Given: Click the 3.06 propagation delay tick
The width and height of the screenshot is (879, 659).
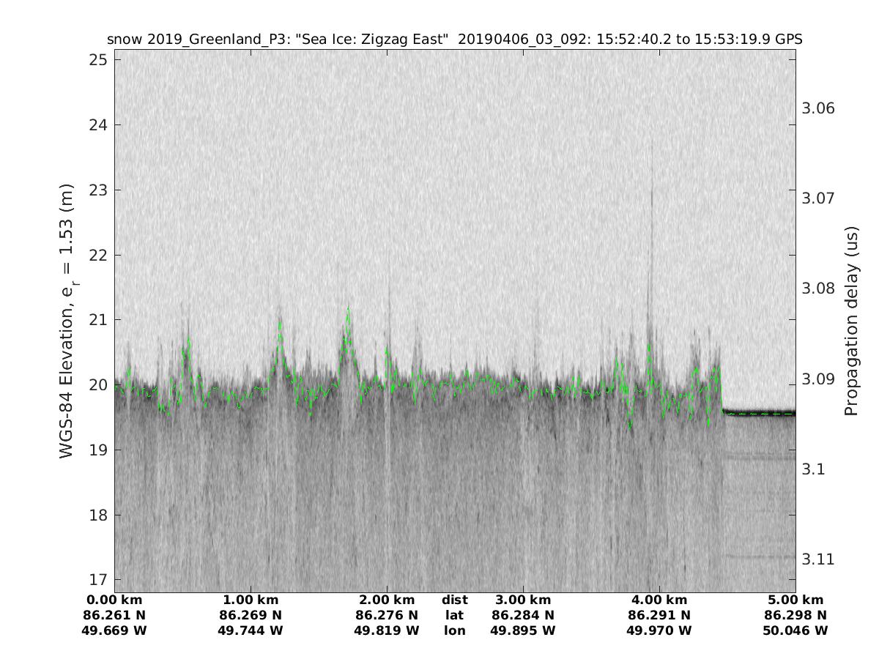Looking at the screenshot, I should coord(818,108).
